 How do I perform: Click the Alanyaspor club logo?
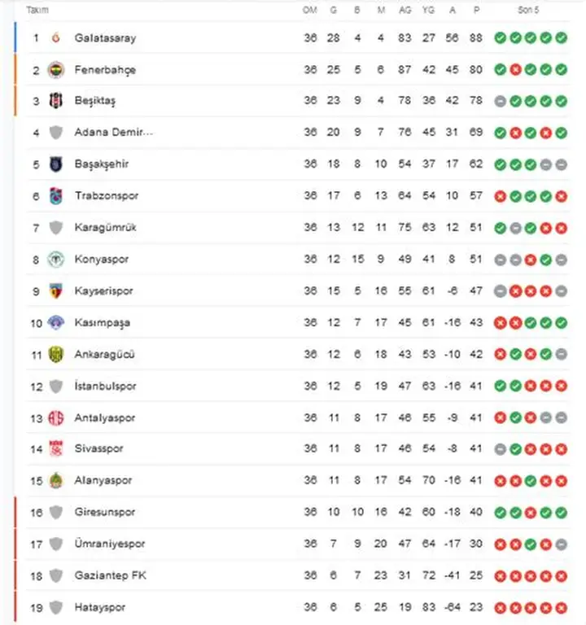click(56, 480)
